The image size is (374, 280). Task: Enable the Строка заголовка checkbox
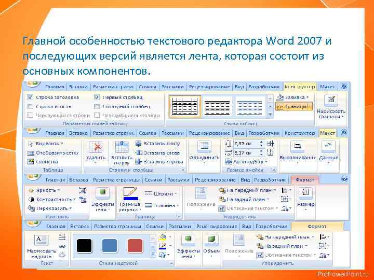[x=30, y=97]
